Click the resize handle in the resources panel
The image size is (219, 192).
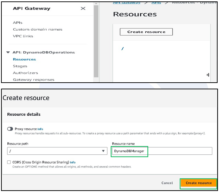pos(208,75)
